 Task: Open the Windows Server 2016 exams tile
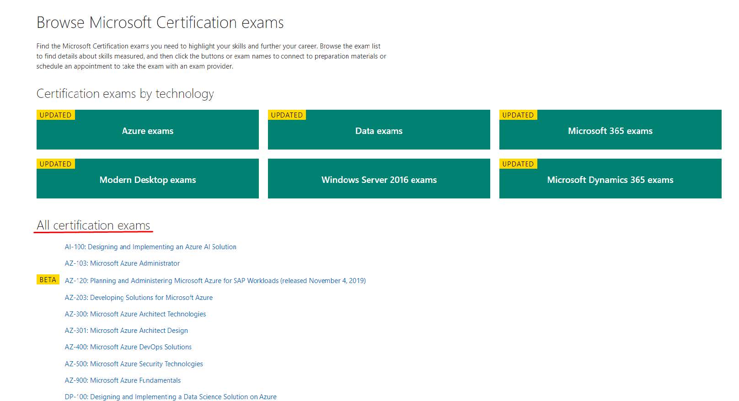tap(379, 179)
